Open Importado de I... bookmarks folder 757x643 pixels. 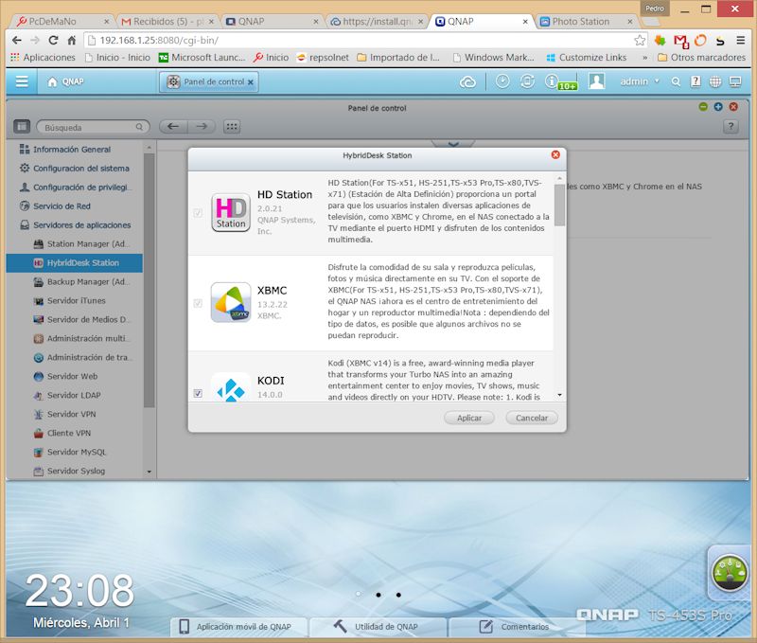(x=398, y=58)
